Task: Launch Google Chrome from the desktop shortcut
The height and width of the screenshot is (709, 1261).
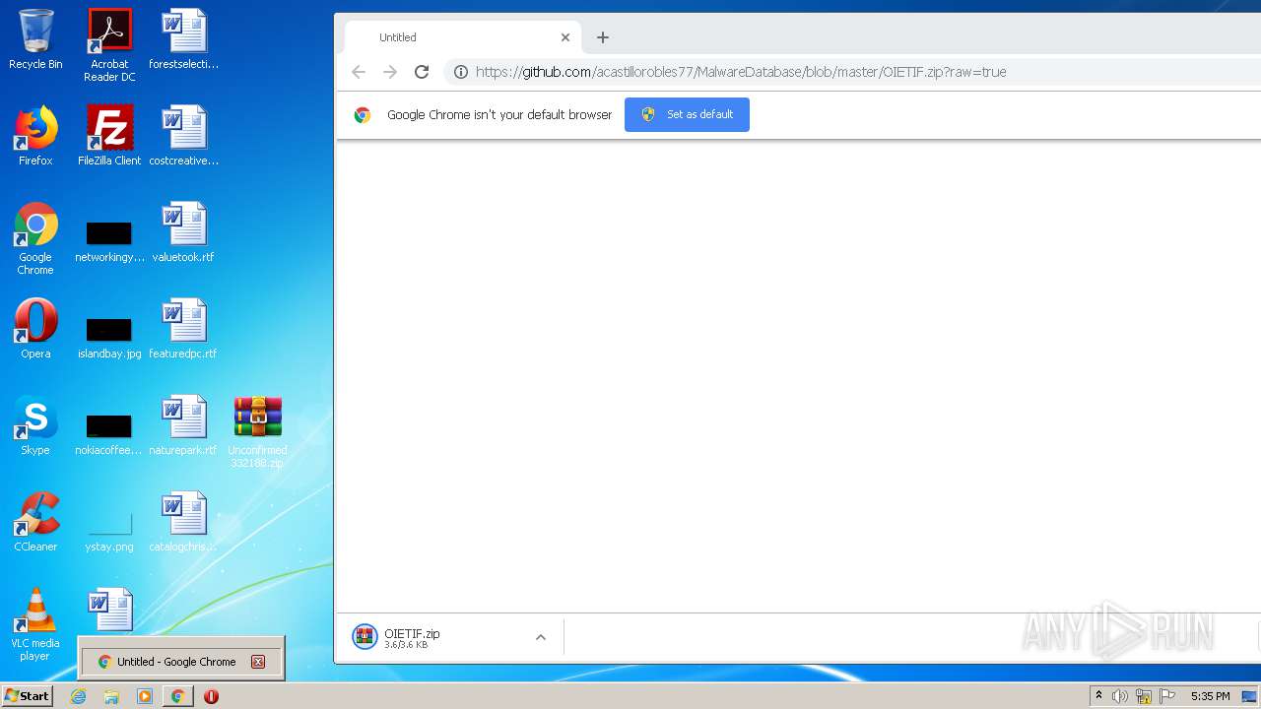Action: pyautogui.click(x=35, y=238)
